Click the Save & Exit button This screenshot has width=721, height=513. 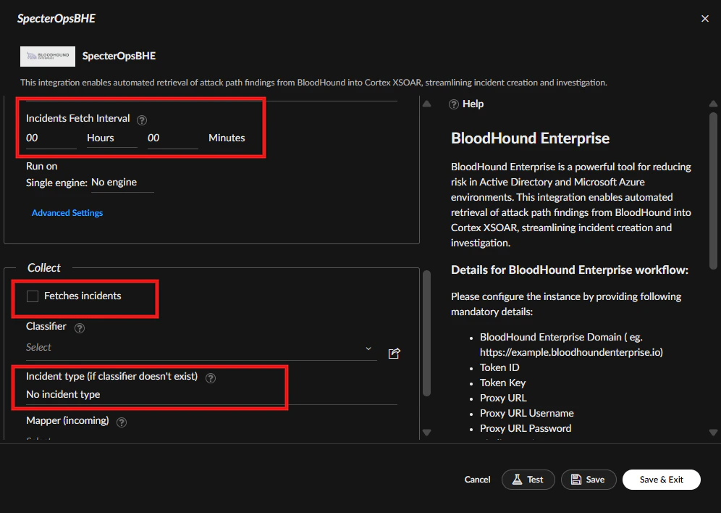(661, 479)
